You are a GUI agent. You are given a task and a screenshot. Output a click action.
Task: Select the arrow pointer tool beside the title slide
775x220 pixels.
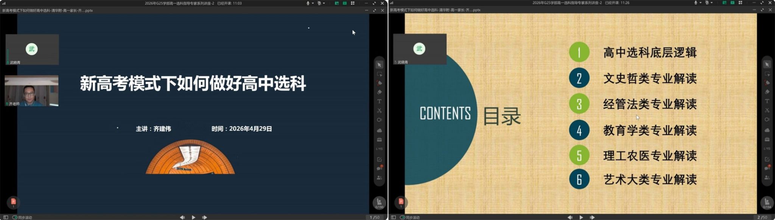379,65
